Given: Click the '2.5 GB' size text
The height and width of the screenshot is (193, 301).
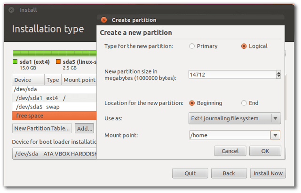Looking at the screenshot, I should [70, 68].
